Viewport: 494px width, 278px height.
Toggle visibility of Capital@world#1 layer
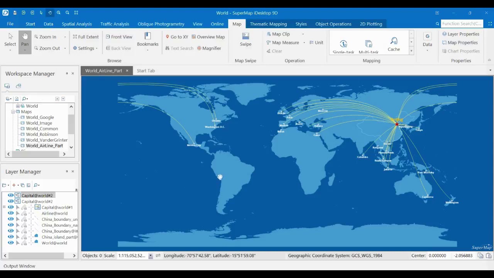tap(11, 207)
